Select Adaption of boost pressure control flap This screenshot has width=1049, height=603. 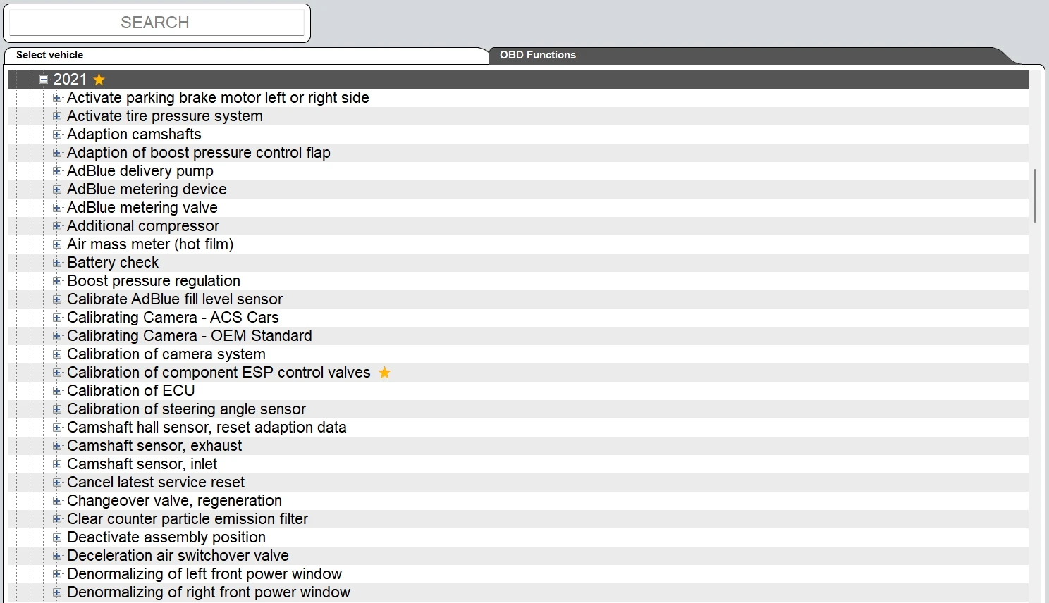pos(199,153)
